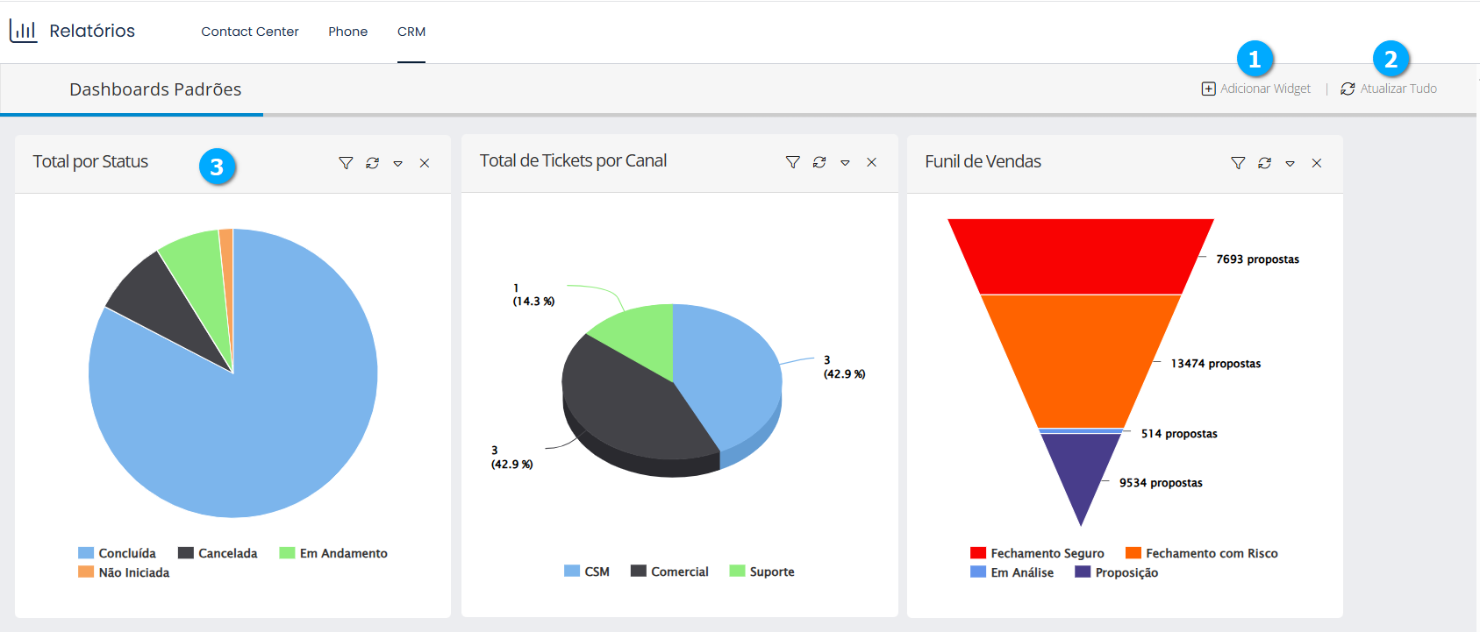Viewport: 1480px width, 632px height.
Task: Click Adicionar Widget button
Action: pos(1256,89)
